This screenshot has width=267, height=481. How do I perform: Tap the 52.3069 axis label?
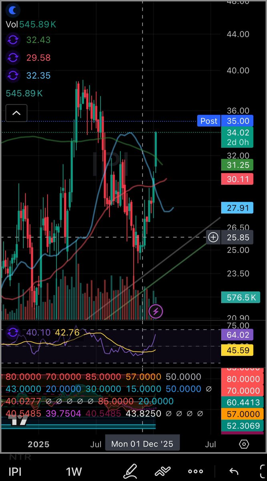(x=243, y=426)
